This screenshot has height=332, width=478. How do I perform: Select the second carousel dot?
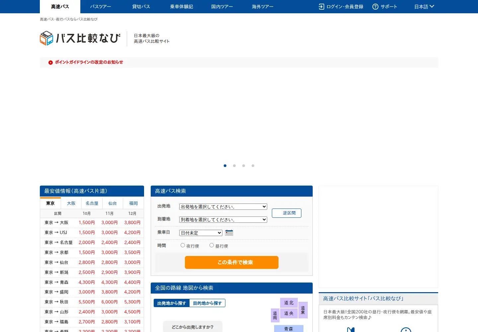[234, 166]
